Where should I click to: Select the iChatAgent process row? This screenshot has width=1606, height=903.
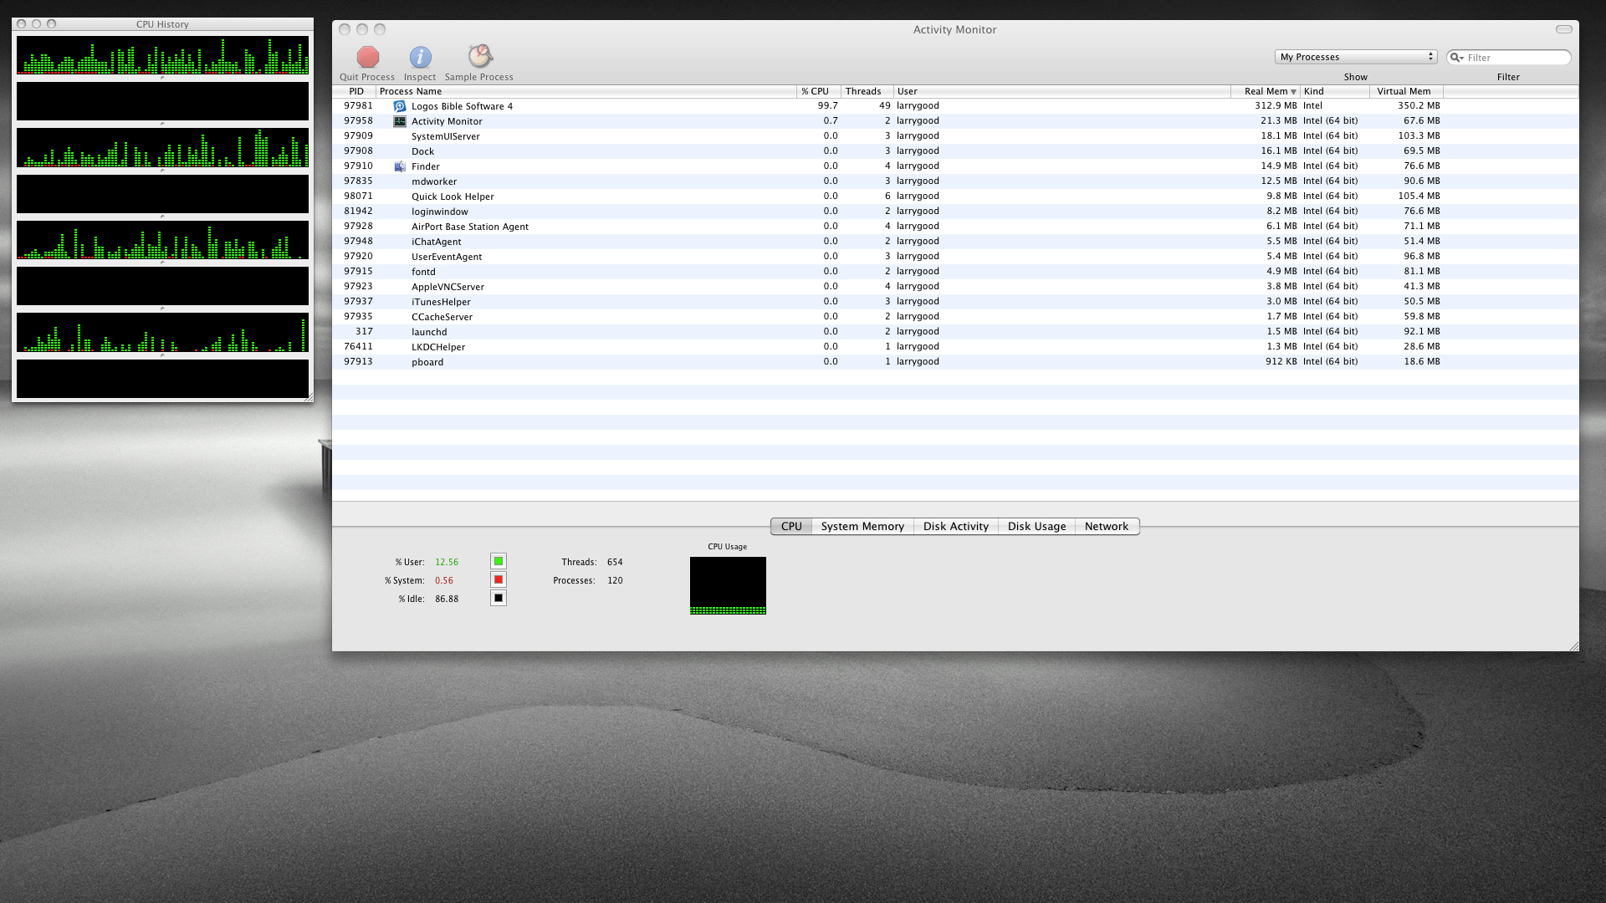pos(955,242)
